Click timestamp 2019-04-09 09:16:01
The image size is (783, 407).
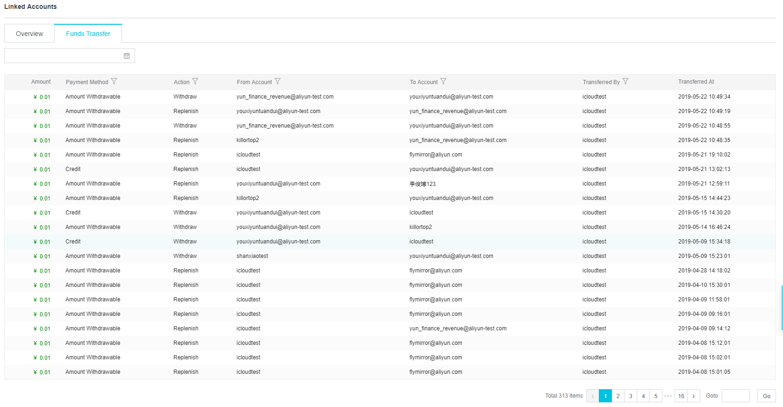704,314
